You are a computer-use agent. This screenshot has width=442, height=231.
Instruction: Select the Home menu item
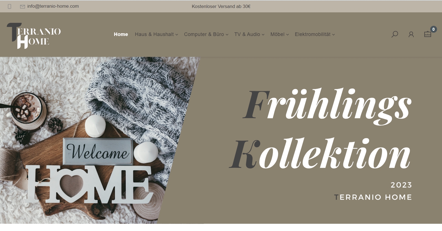pos(121,34)
